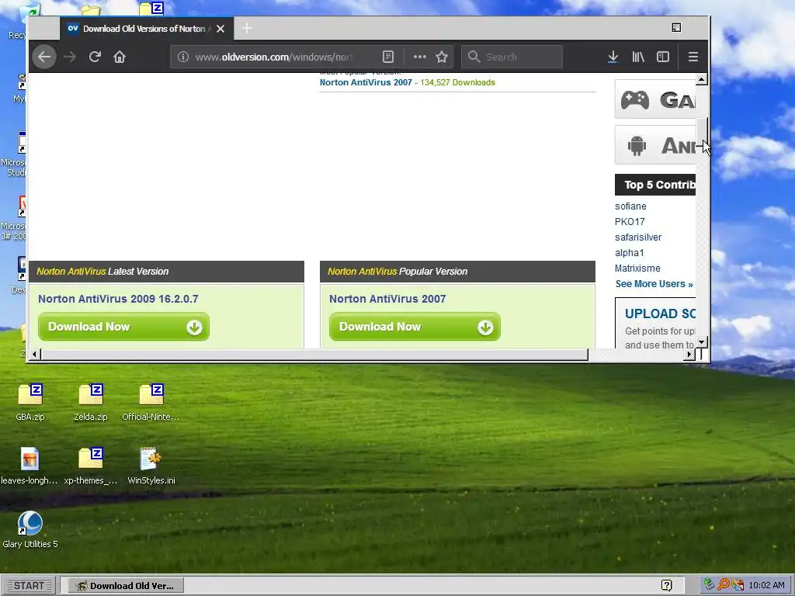Open the Android category robot banner
Image resolution: width=795 pixels, height=596 pixels.
pos(655,145)
